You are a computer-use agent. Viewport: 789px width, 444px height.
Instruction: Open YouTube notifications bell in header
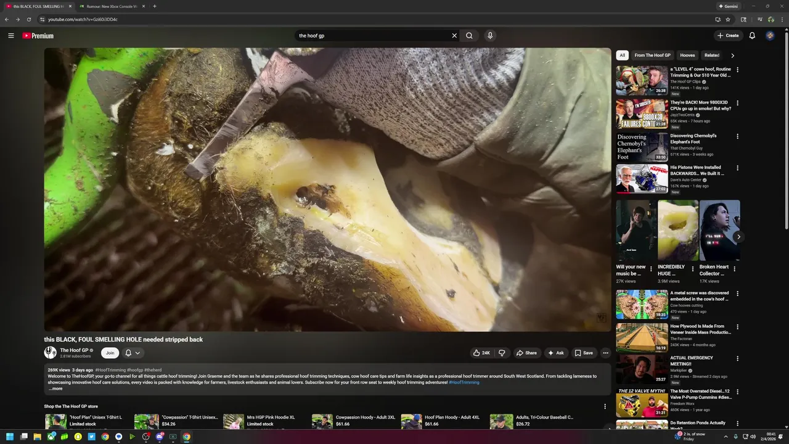(x=752, y=36)
